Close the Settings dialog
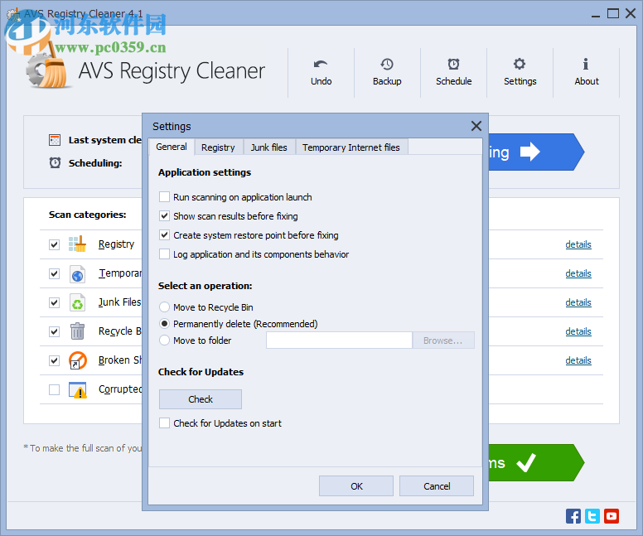This screenshot has width=643, height=536. click(476, 126)
